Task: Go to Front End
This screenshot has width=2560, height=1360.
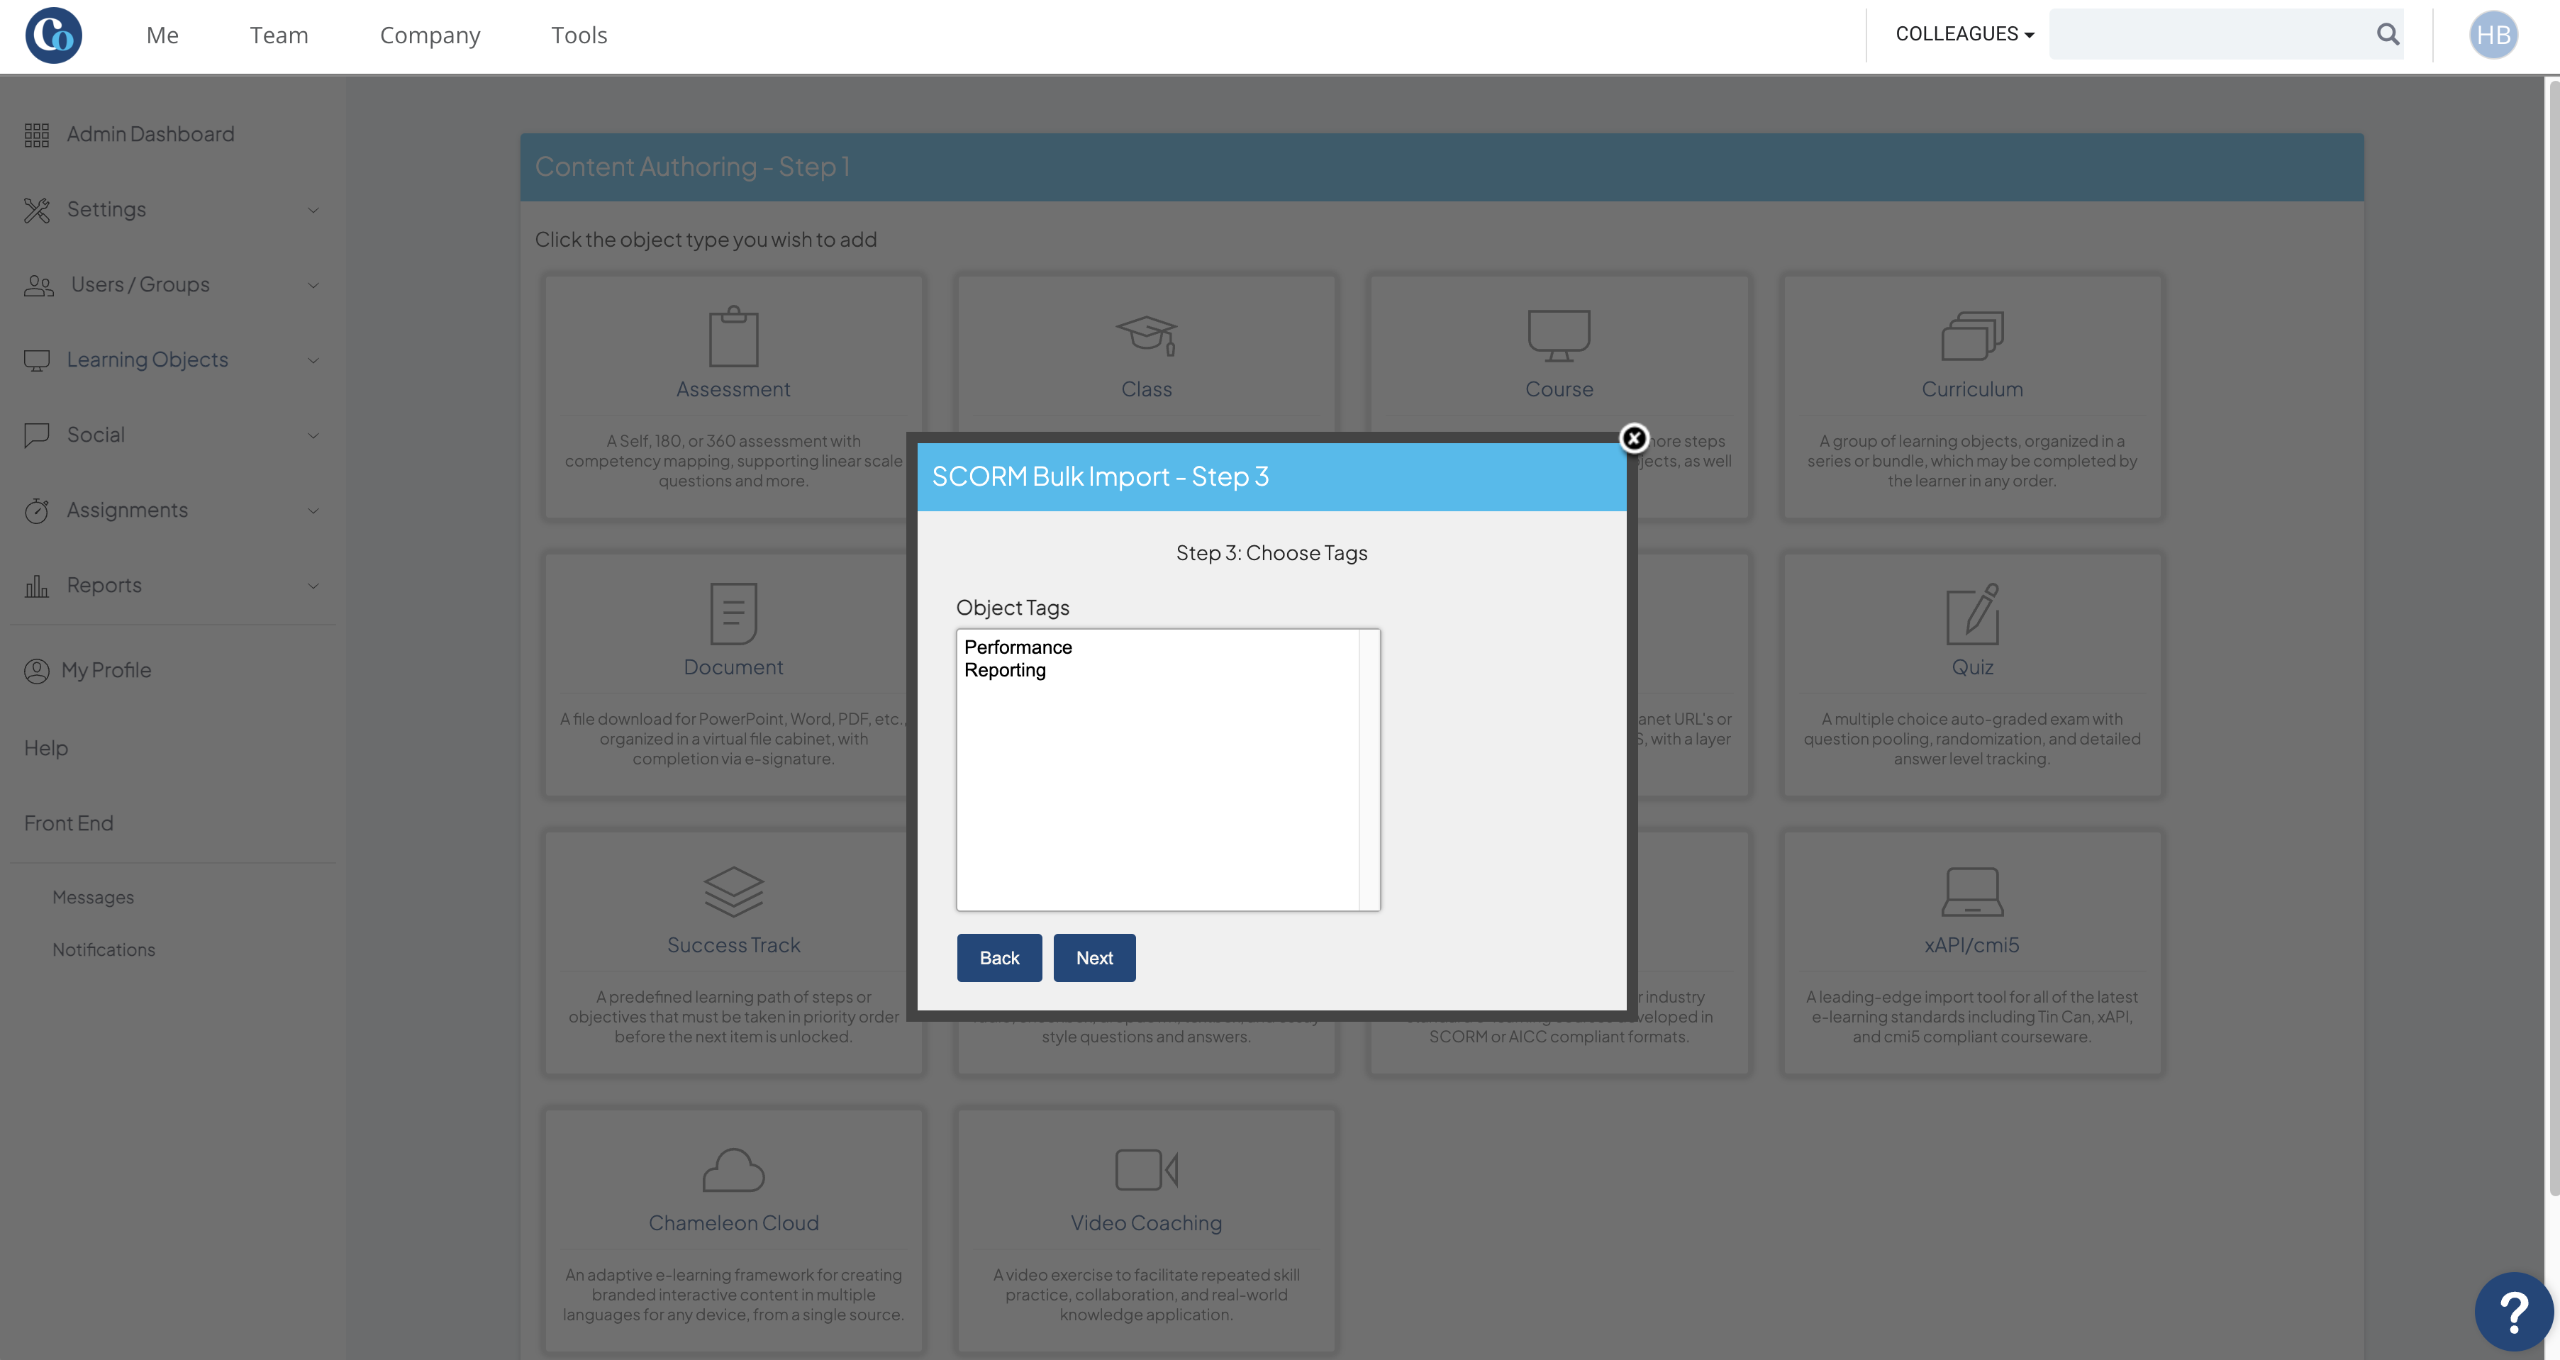Action: pos(69,823)
